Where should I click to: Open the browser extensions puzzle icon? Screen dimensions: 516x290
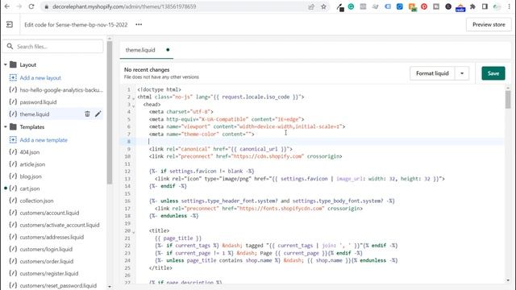click(472, 6)
